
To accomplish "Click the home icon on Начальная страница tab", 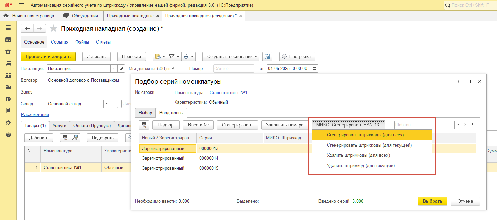I will [6, 16].
